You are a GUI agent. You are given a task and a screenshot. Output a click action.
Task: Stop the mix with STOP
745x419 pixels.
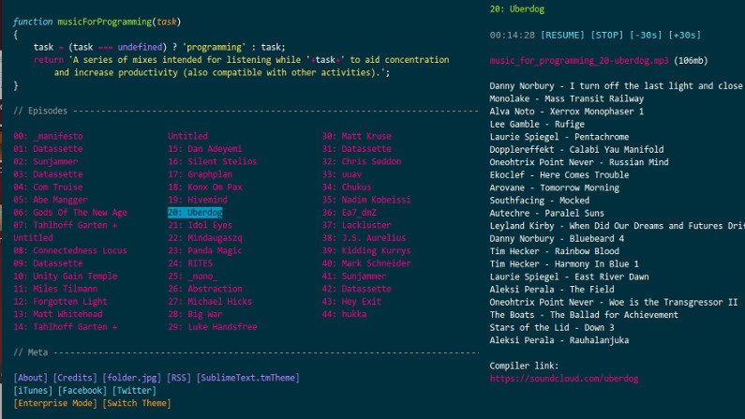tap(606, 36)
